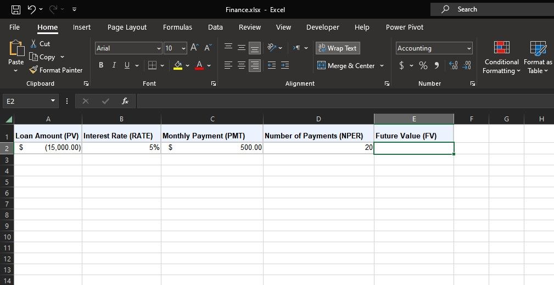Toggle Wrap Text option
The image size is (554, 285).
coord(338,48)
